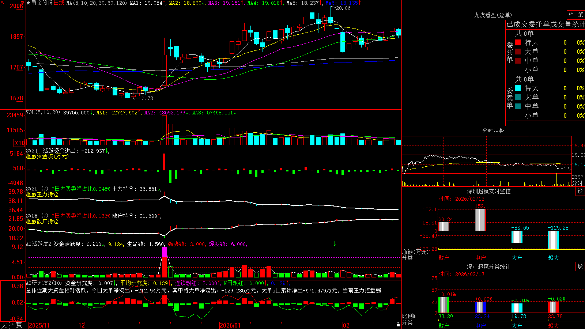This screenshot has height=329, width=585.
Task: Click the green 散户 33.20 ratio bar
Action: 444,305
